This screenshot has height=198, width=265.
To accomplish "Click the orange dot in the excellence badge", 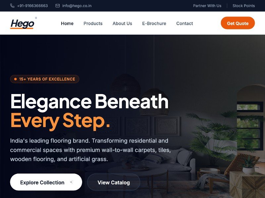I will point(16,79).
